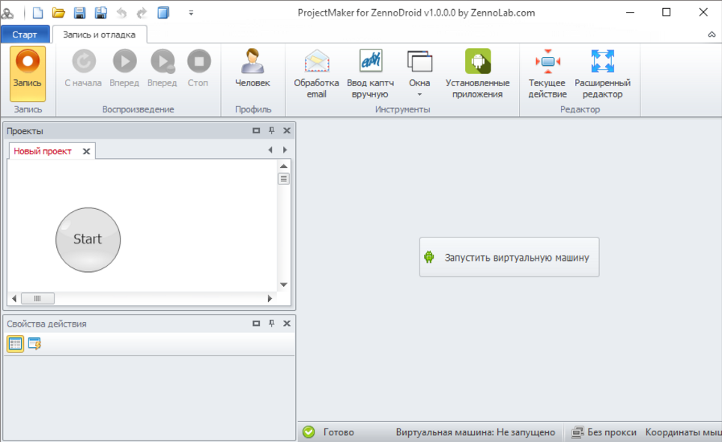Close the Проекты panel
722x442 pixels.
pyautogui.click(x=287, y=131)
